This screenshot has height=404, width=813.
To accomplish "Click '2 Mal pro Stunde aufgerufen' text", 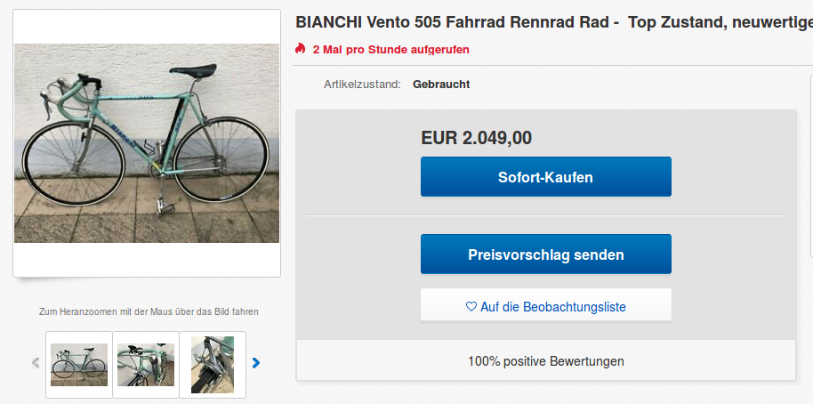I will (390, 49).
